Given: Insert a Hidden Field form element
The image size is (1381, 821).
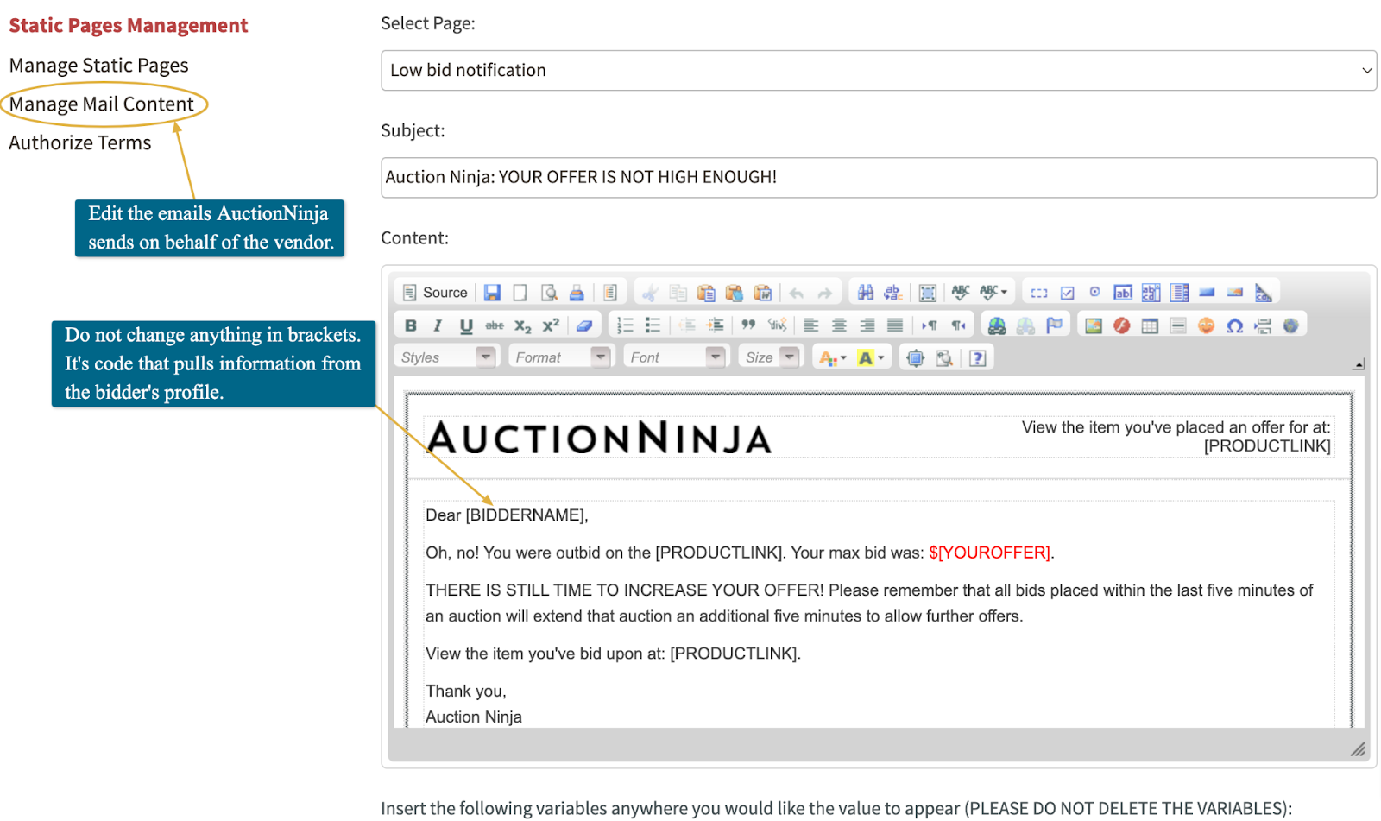Looking at the screenshot, I should coord(1264,293).
